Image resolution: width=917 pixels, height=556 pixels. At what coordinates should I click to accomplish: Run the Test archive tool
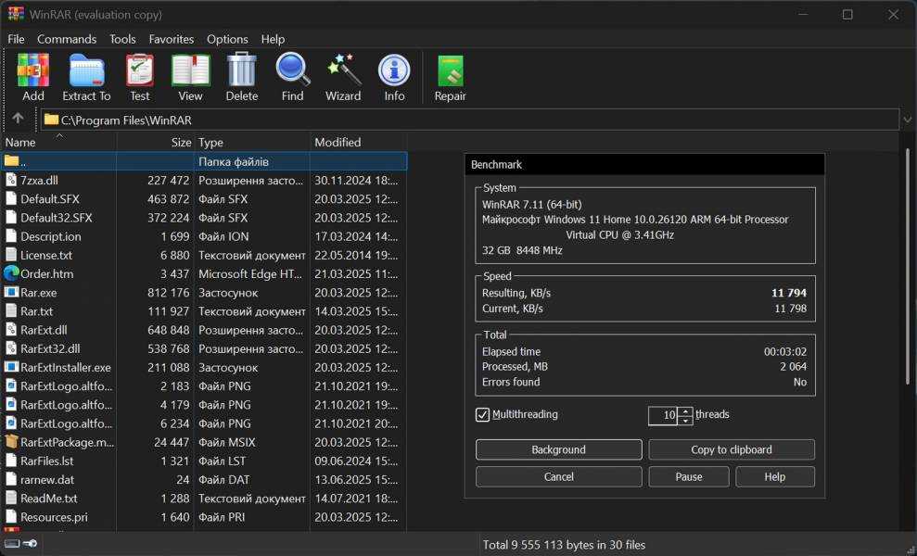click(x=140, y=70)
